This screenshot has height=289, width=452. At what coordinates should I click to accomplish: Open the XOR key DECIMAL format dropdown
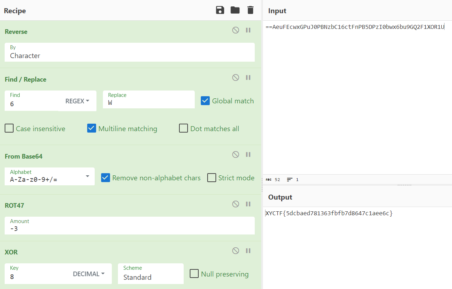[89, 274]
